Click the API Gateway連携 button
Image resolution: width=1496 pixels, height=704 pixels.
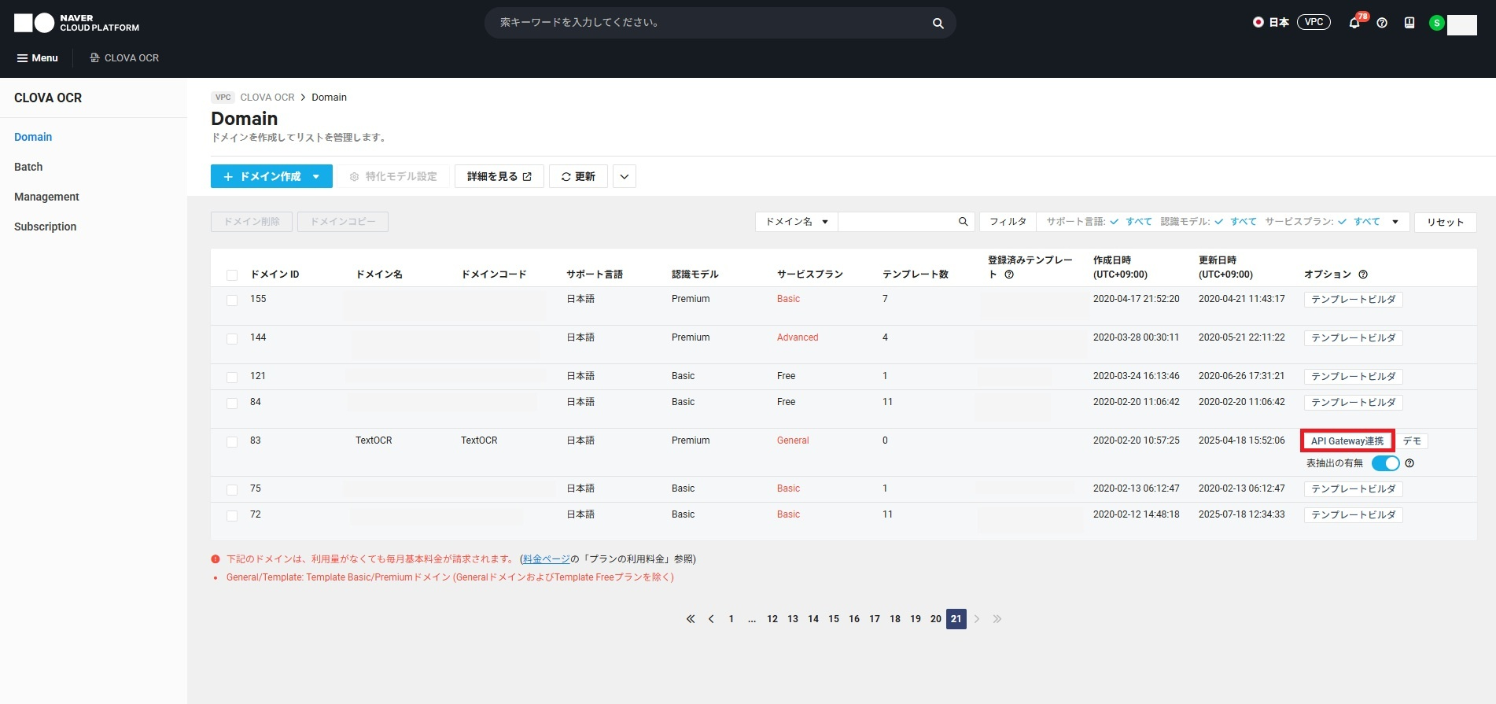coord(1347,441)
